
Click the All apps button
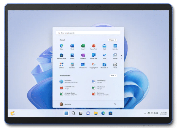[x=112, y=40]
